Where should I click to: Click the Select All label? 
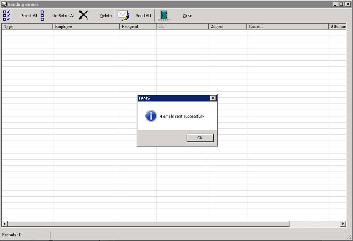click(x=29, y=16)
